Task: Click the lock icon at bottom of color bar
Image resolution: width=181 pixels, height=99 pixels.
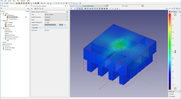Action: point(175,88)
